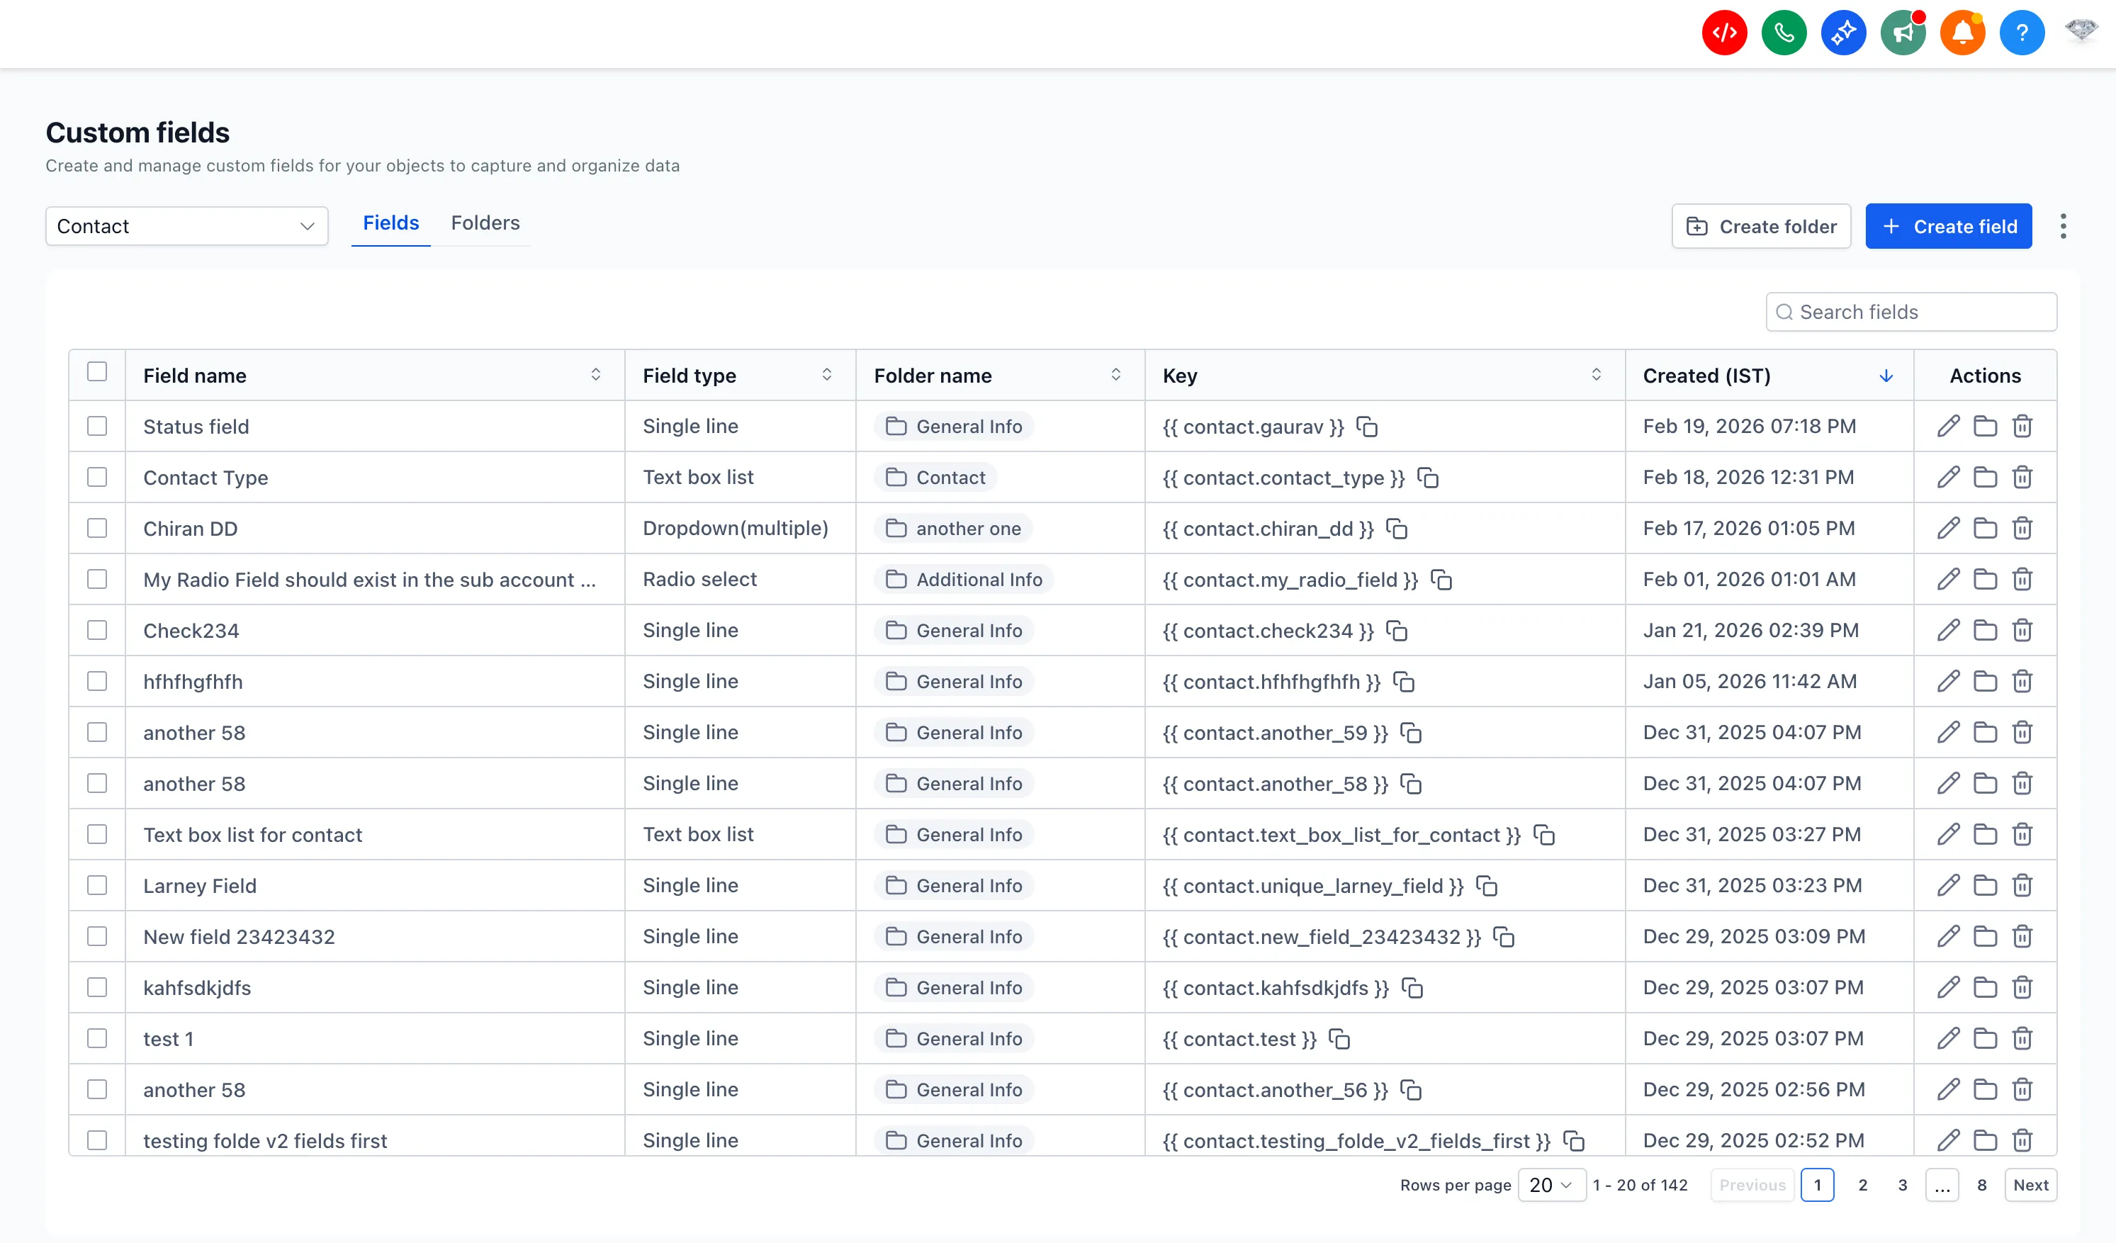Sort the table by Field type
The width and height of the screenshot is (2116, 1243).
(x=826, y=375)
